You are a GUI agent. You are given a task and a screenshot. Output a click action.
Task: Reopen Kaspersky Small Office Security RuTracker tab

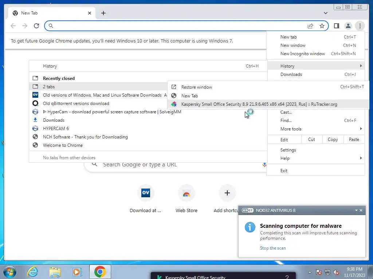pyautogui.click(x=268, y=104)
